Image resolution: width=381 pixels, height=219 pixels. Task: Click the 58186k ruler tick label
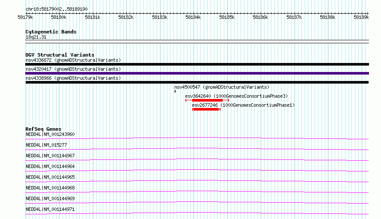coord(260,17)
